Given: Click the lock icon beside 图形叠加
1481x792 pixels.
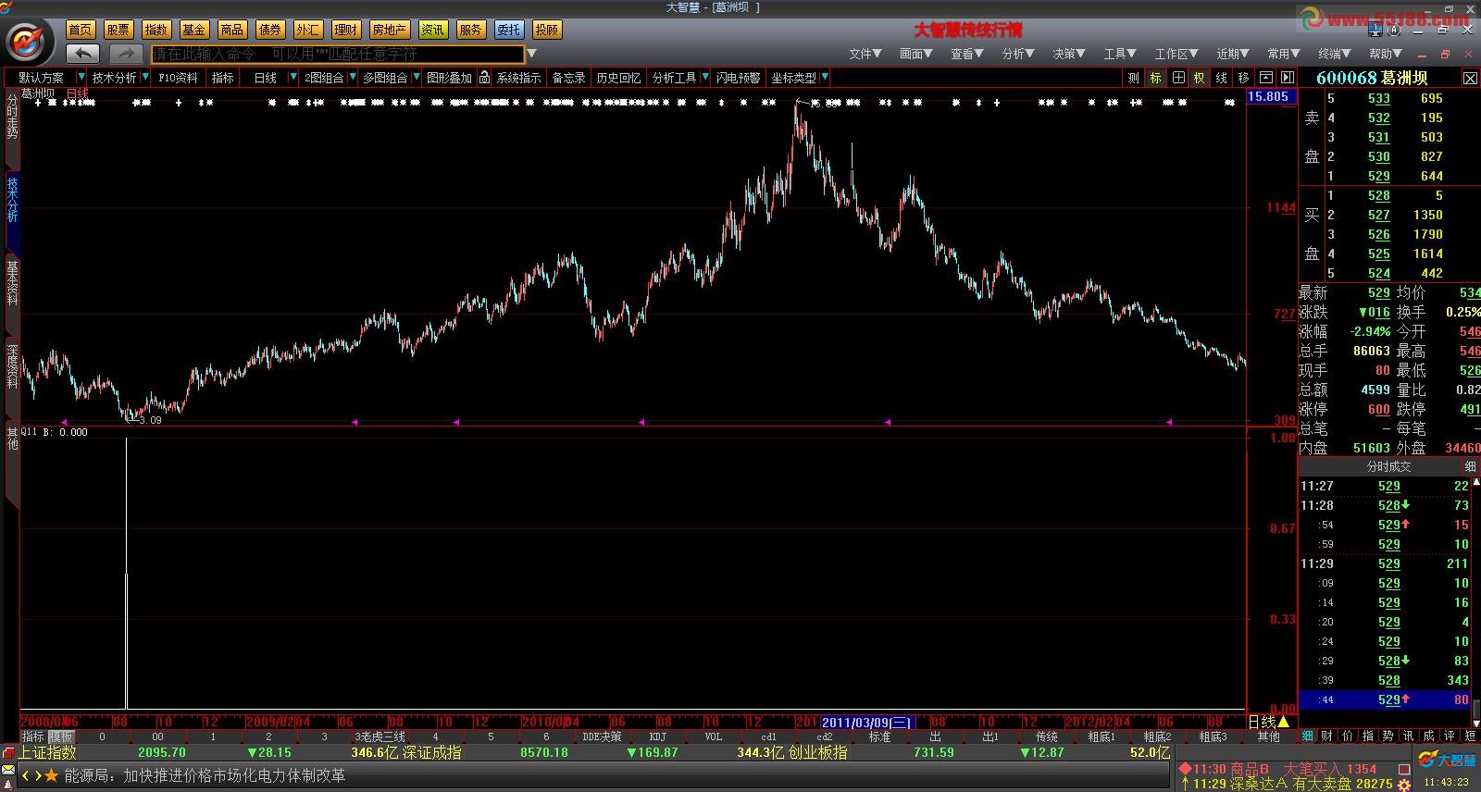Looking at the screenshot, I should click(x=484, y=78).
